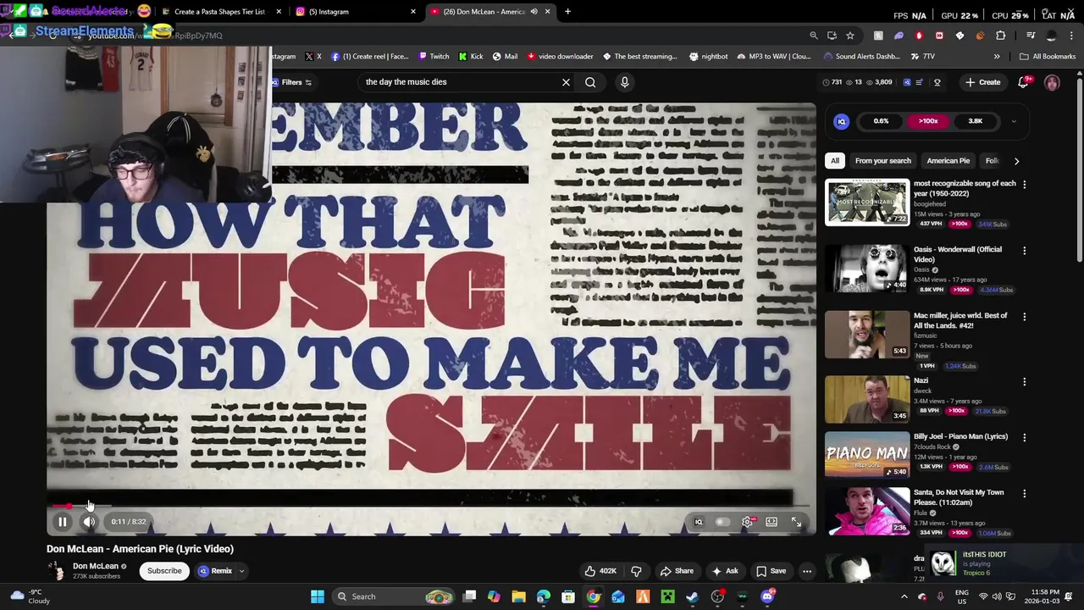Toggle the autoplay switch in the player
The image size is (1084, 610).
click(x=722, y=522)
